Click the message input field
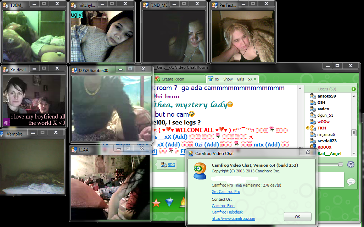The width and height of the screenshot is (364, 227). (248, 179)
